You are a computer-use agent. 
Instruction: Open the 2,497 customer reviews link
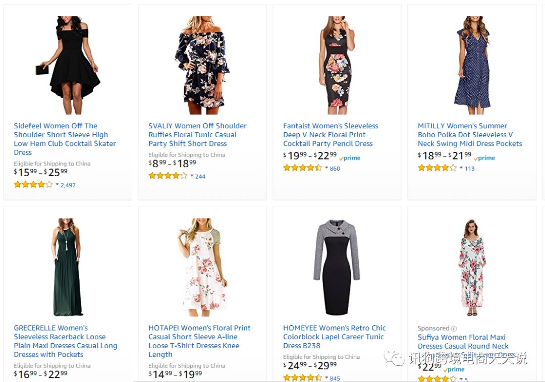(x=68, y=185)
